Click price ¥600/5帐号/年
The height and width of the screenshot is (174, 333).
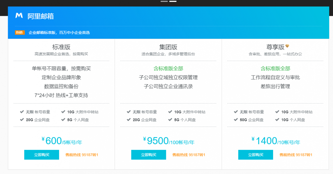(62, 141)
